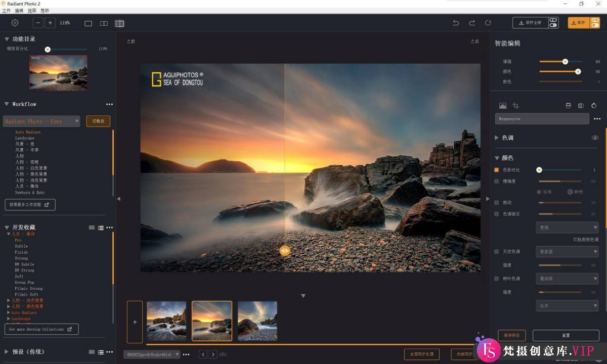Image resolution: width=607 pixels, height=364 pixels.
Task: Switch to side-by-side compare view
Action: coord(104,23)
